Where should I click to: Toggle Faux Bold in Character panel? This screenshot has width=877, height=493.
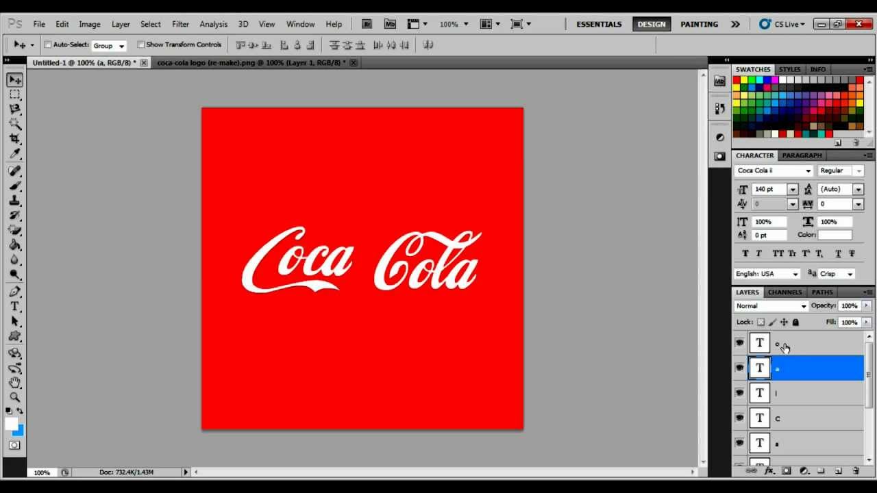[745, 253]
